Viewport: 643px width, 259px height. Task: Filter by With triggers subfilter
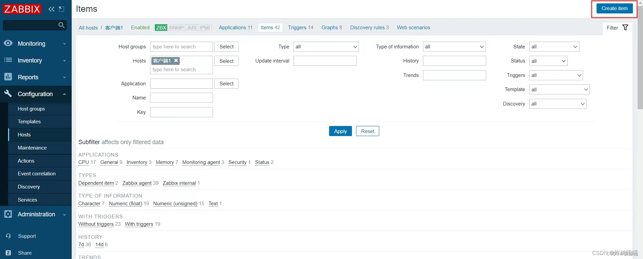point(139,224)
